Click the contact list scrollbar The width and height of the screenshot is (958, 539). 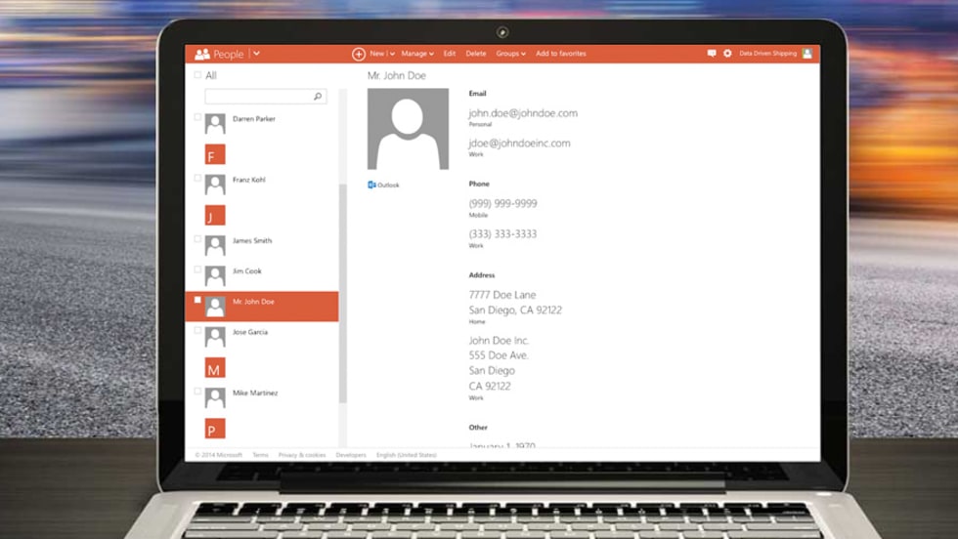tap(342, 293)
